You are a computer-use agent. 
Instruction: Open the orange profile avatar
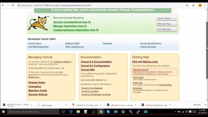(x=200, y=5)
